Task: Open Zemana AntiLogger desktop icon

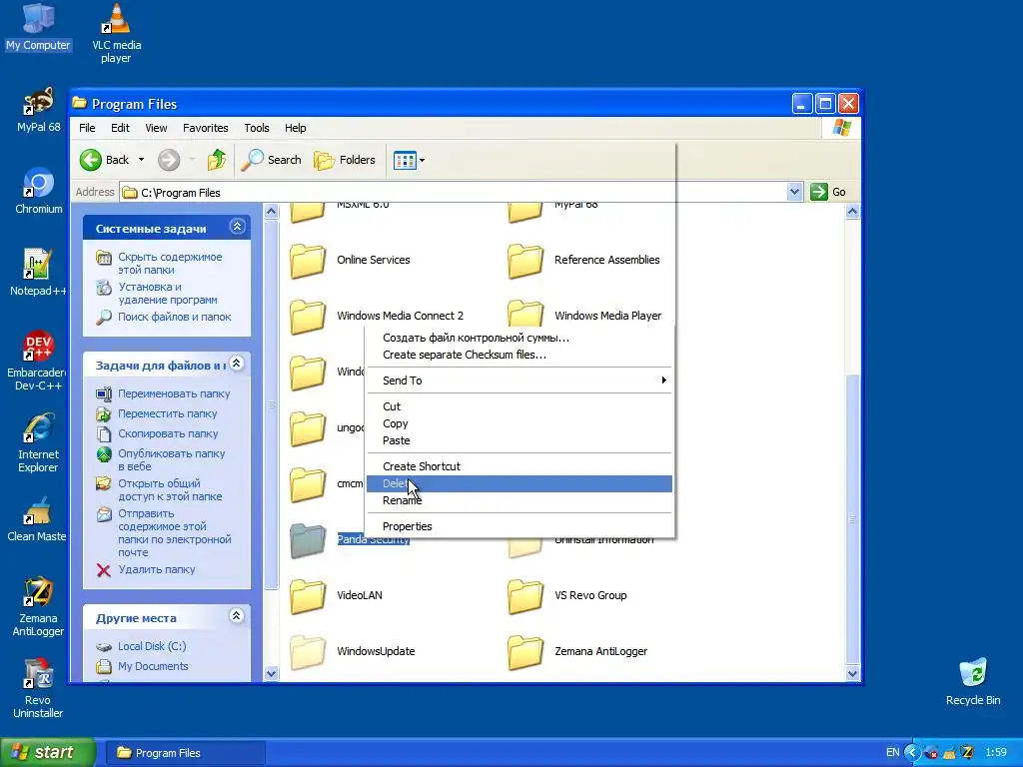Action: (x=38, y=606)
